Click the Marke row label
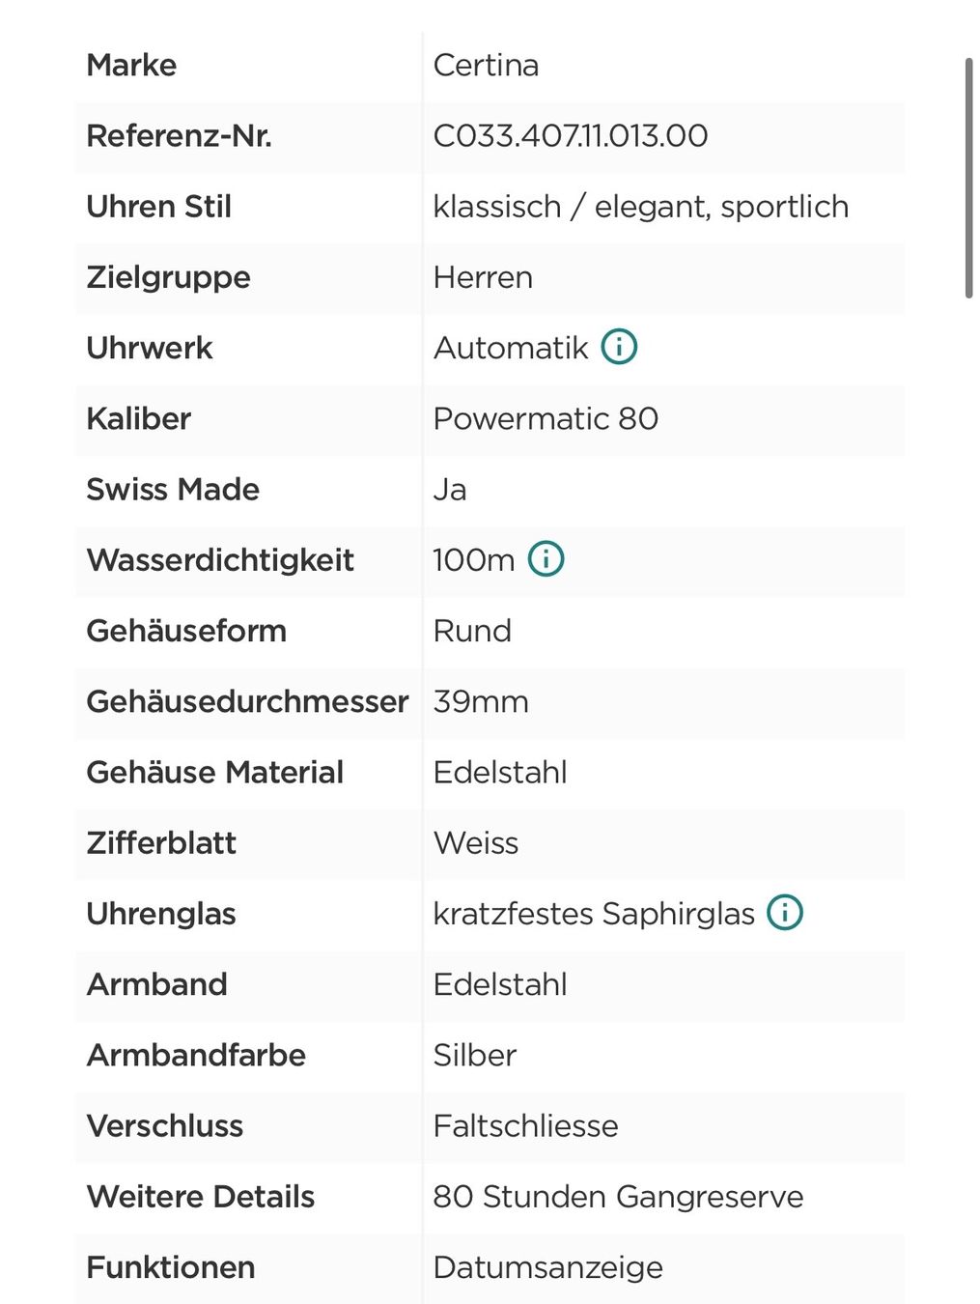The height and width of the screenshot is (1304, 980). tap(131, 65)
